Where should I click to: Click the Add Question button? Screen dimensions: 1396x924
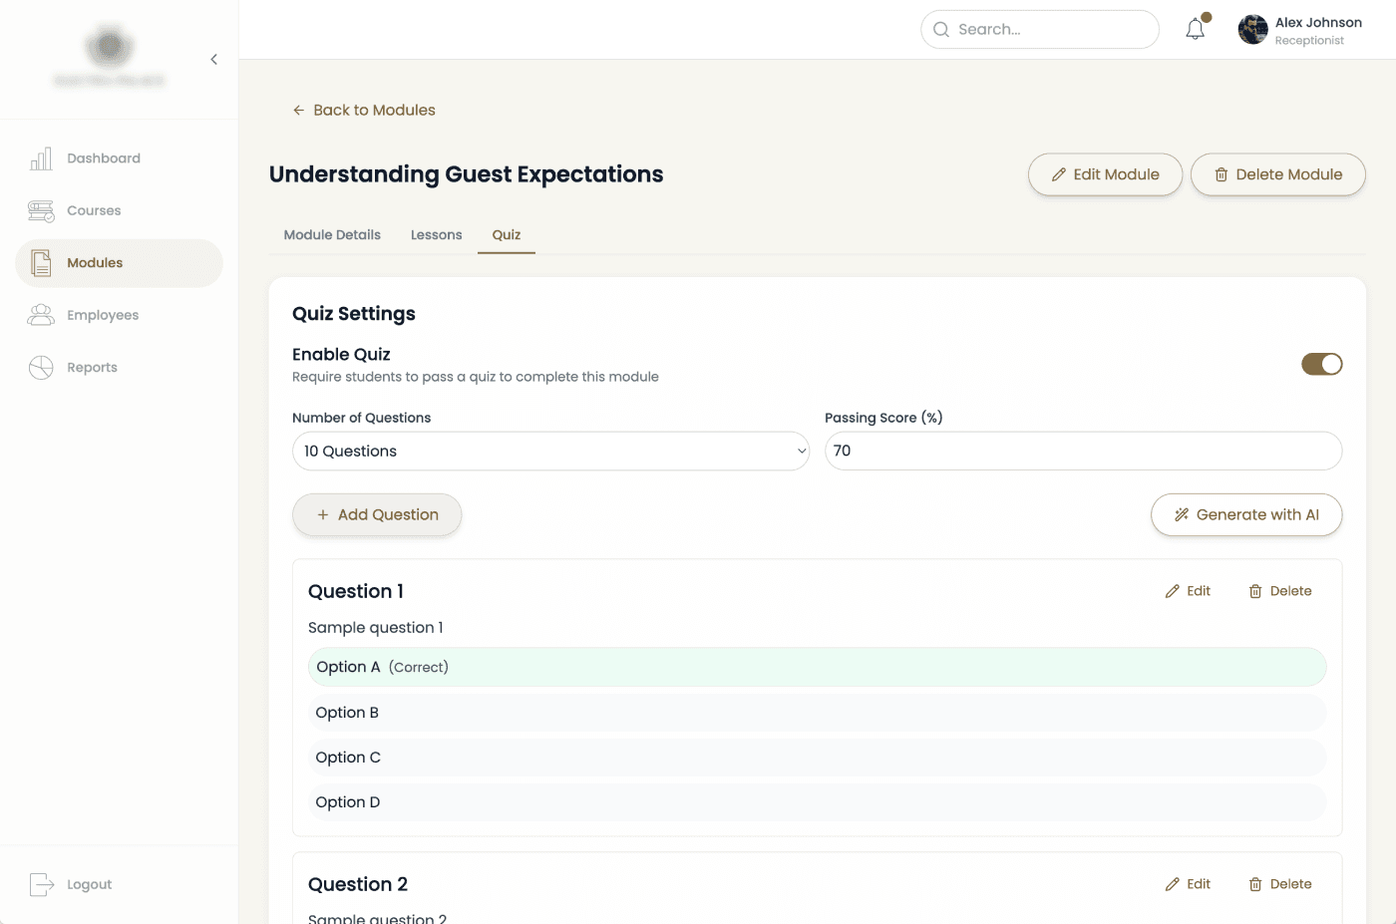(x=377, y=514)
